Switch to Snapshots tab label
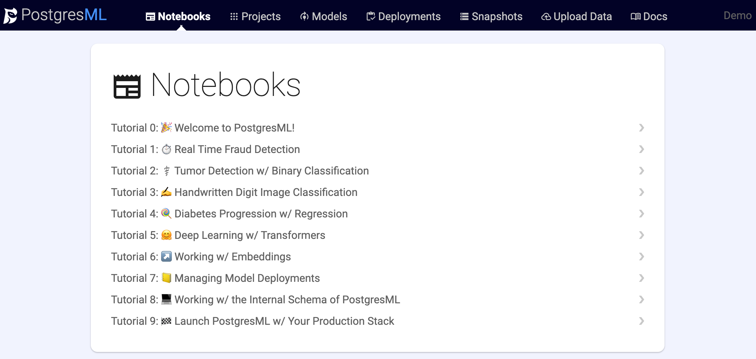This screenshot has height=359, width=756. [497, 16]
